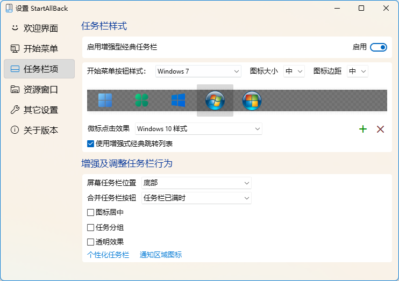Uncheck 使用增强式经典跳转列表
Viewport: 399px width, 281px height.
click(90, 144)
